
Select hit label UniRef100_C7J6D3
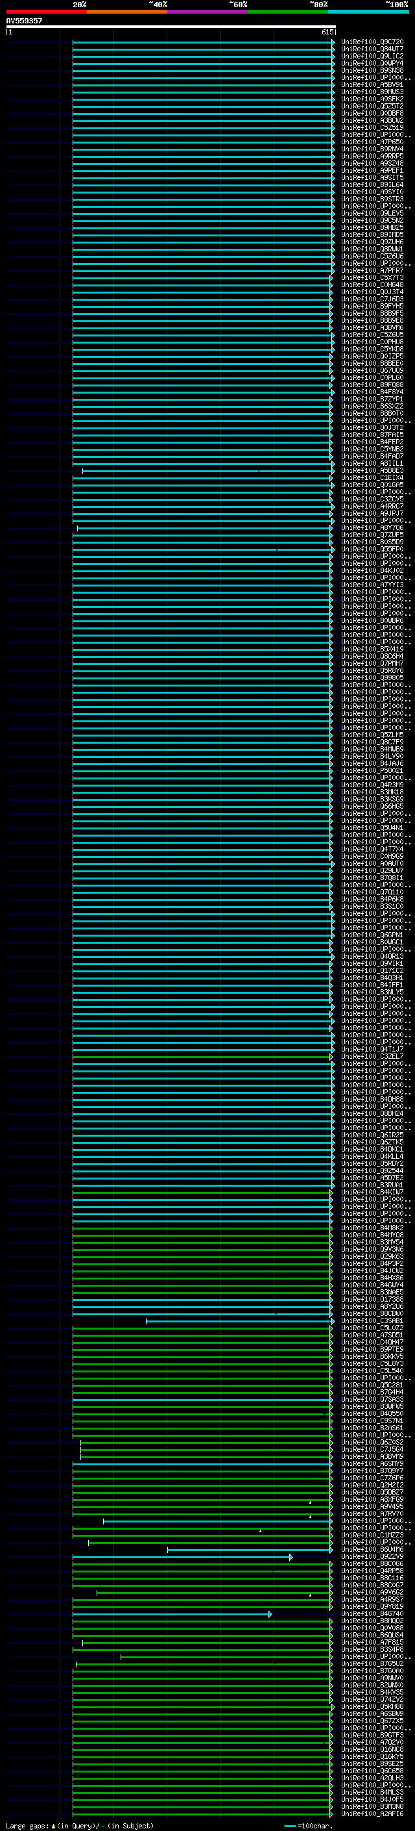[x=372, y=299]
